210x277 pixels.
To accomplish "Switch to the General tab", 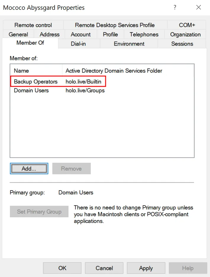I will click(18, 34).
